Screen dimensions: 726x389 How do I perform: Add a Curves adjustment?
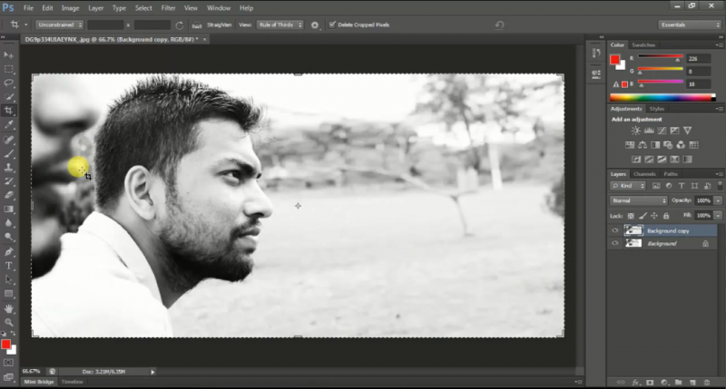point(662,131)
